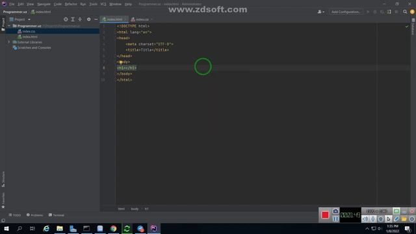This screenshot has height=234, width=416.
Task: Click body in editor breadcrumbs
Action: 135,209
